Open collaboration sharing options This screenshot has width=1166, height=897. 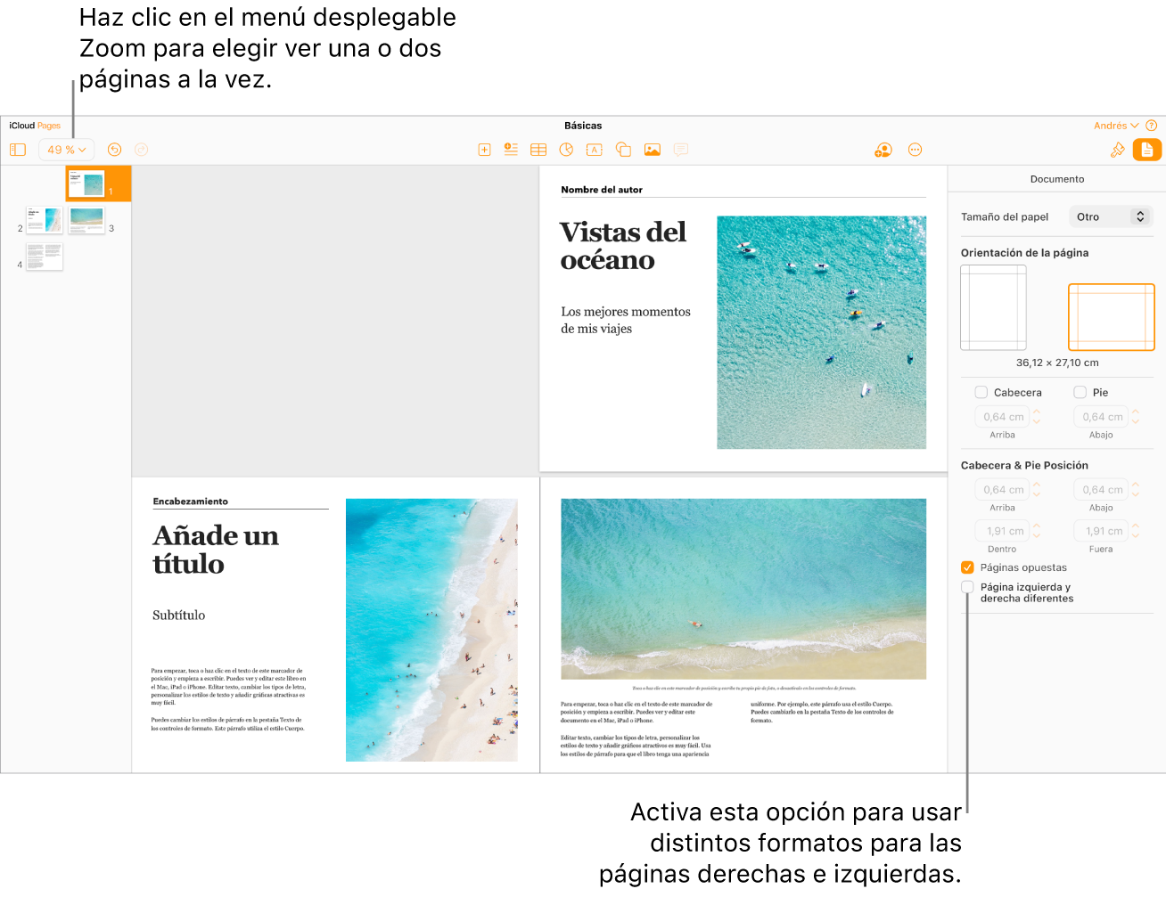pos(883,150)
